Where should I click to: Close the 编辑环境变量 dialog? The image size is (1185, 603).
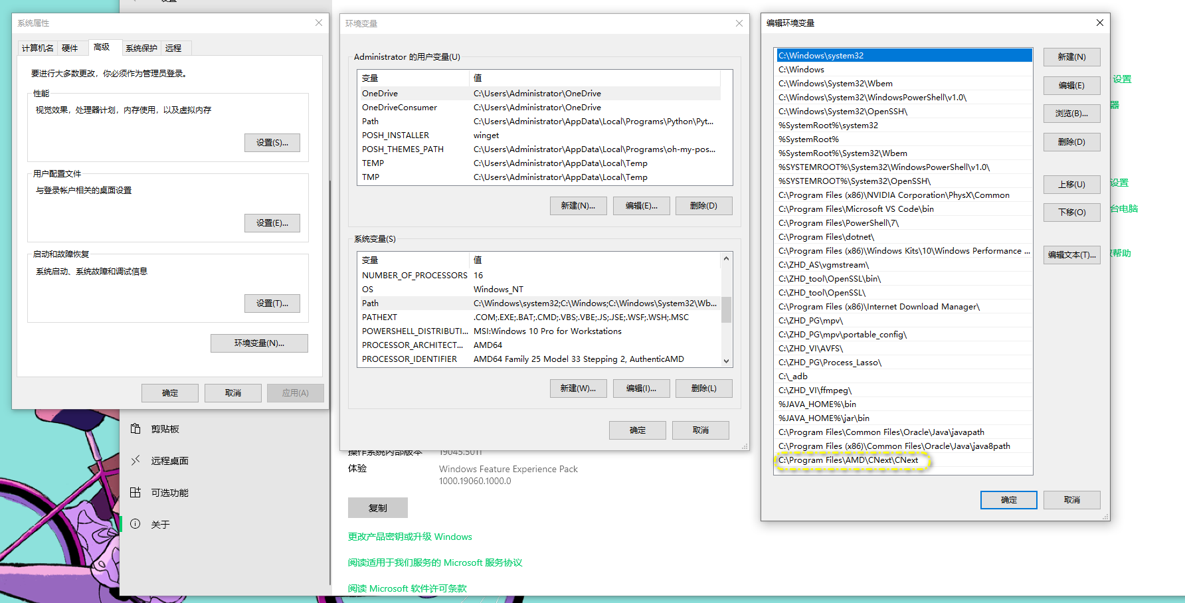[x=1100, y=23]
